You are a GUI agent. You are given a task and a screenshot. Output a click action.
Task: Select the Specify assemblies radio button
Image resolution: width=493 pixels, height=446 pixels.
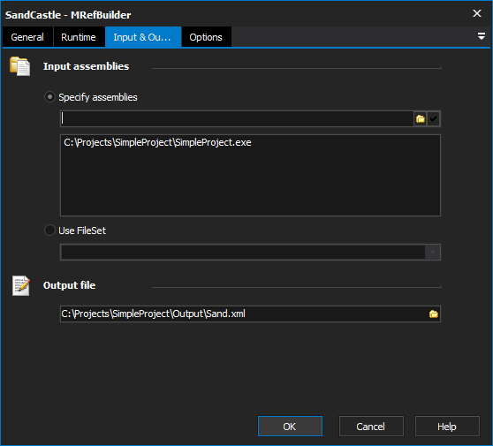[x=49, y=97]
